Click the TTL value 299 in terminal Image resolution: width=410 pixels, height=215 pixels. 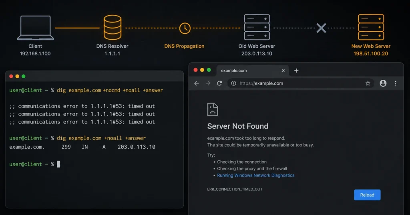(x=66, y=147)
